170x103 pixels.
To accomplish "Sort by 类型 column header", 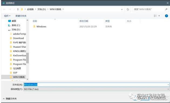I will [107, 21].
